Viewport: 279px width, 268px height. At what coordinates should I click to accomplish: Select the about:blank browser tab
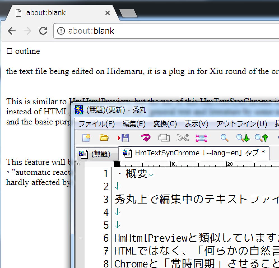pos(62,13)
